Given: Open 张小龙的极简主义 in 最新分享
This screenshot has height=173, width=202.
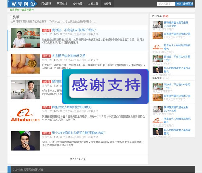Looking at the screenshot, I should [x=177, y=132].
